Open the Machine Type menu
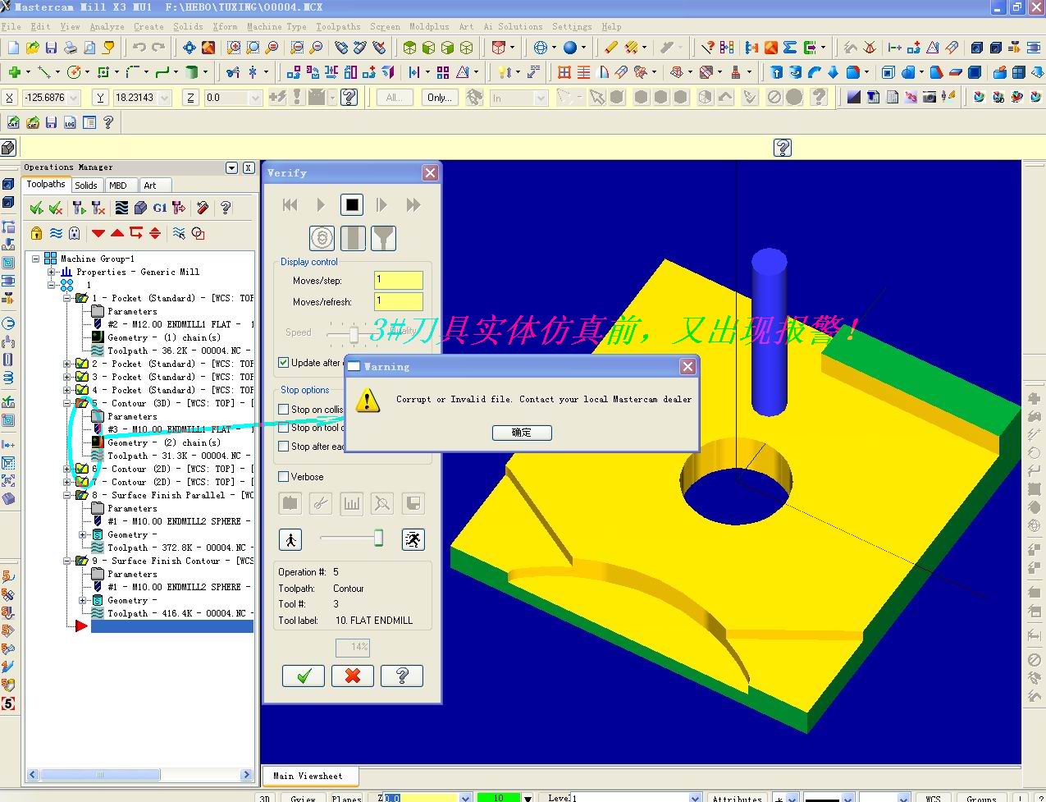The image size is (1046, 802). click(276, 26)
